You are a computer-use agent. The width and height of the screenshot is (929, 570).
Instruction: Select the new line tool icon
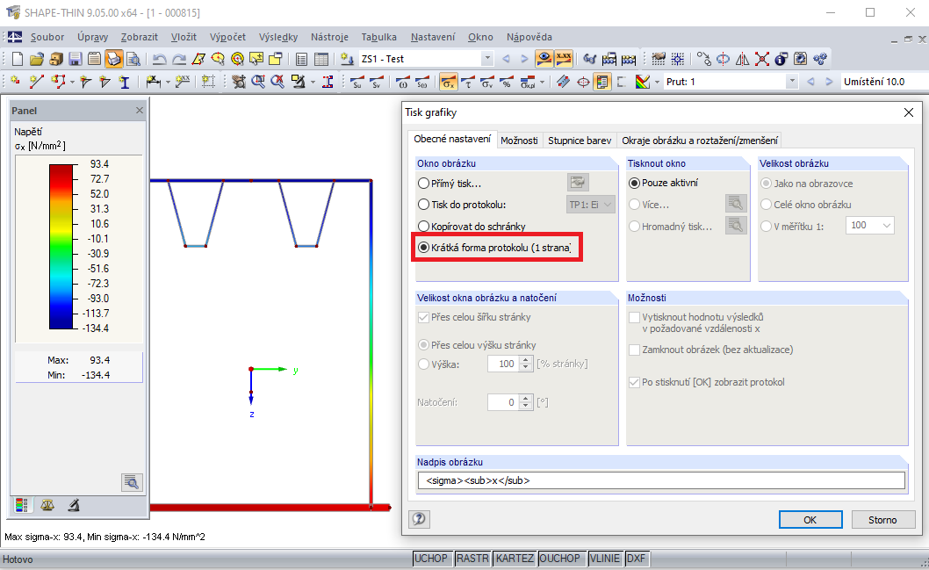click(36, 82)
